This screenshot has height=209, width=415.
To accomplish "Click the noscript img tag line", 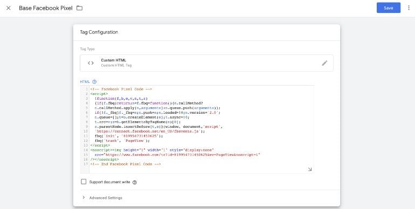I will (152, 150).
